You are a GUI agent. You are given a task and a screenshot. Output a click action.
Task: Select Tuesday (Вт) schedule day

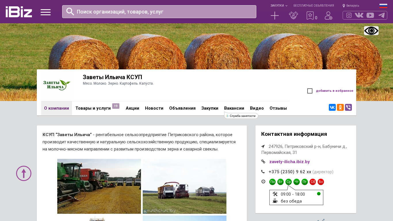click(281, 182)
